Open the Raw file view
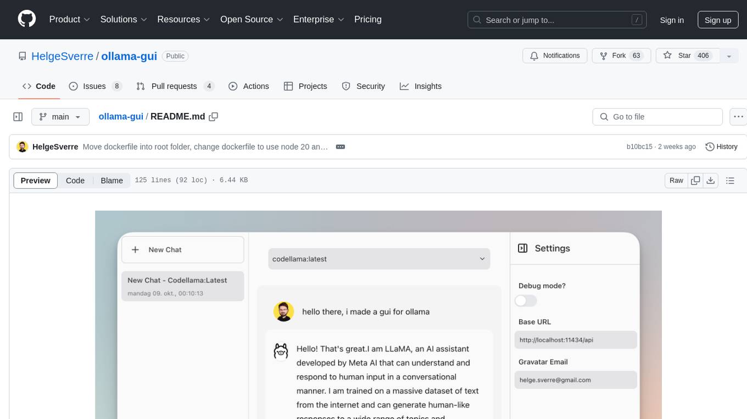Image resolution: width=747 pixels, height=419 pixels. [x=676, y=180]
